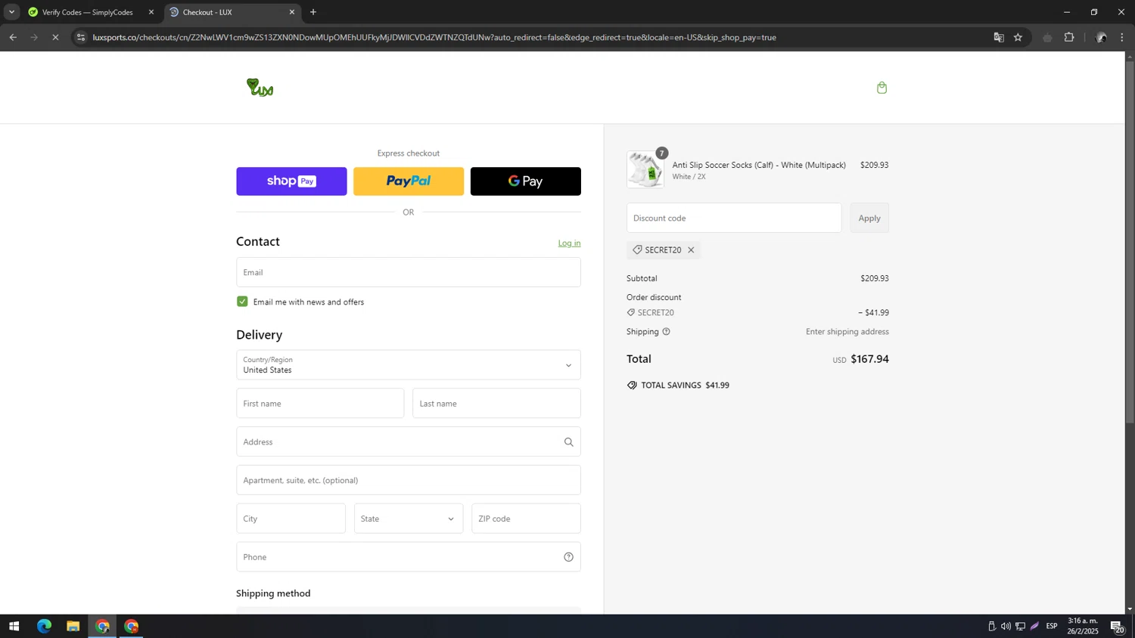The image size is (1135, 638).
Task: Click TOTAL SAVINGS $41.99 text
Action: (685, 386)
